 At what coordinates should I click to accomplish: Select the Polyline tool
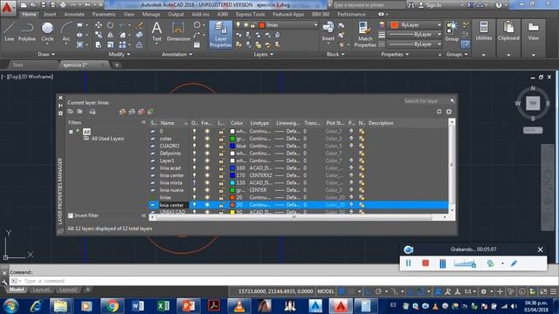(x=27, y=31)
